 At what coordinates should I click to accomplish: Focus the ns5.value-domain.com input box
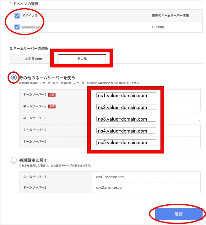coord(126,142)
